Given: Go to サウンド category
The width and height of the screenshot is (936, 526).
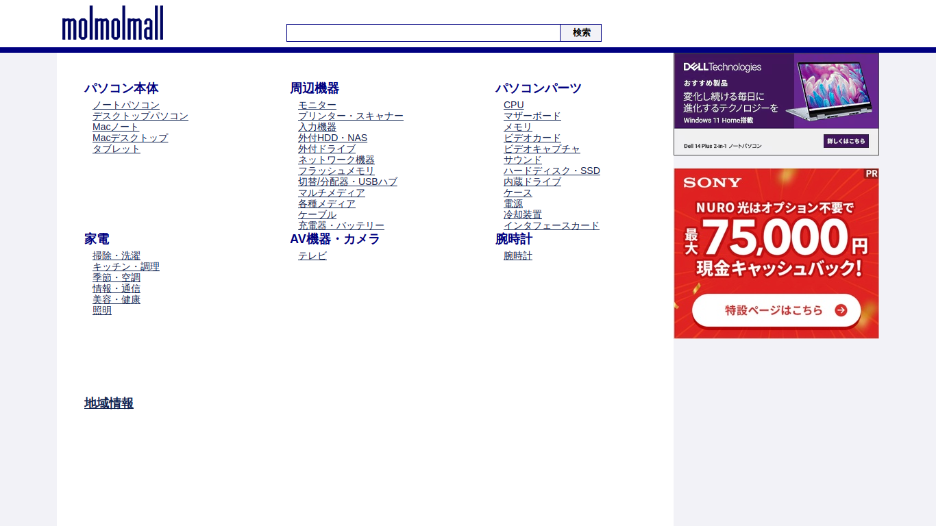Looking at the screenshot, I should (523, 160).
